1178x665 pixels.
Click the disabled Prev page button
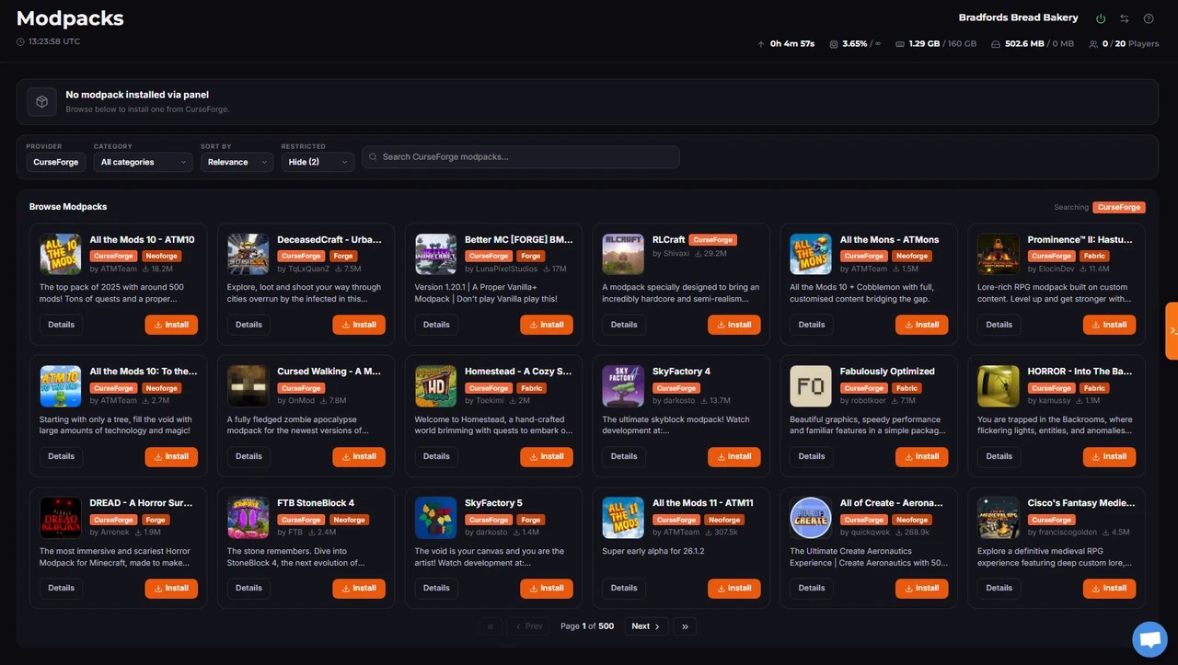click(528, 626)
